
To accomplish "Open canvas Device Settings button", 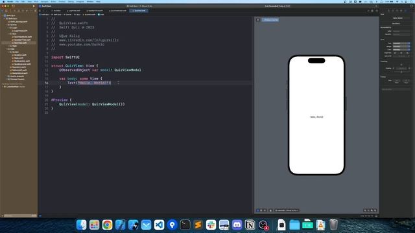I will (x=270, y=210).
